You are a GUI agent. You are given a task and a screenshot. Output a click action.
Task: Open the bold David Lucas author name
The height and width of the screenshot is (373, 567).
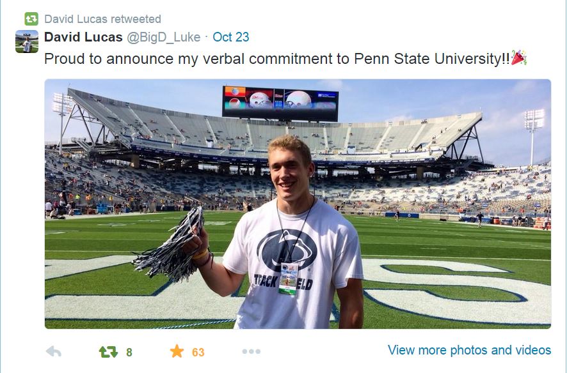click(x=83, y=37)
